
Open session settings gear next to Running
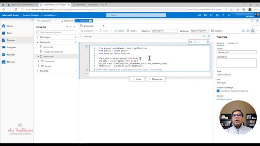tap(209, 36)
